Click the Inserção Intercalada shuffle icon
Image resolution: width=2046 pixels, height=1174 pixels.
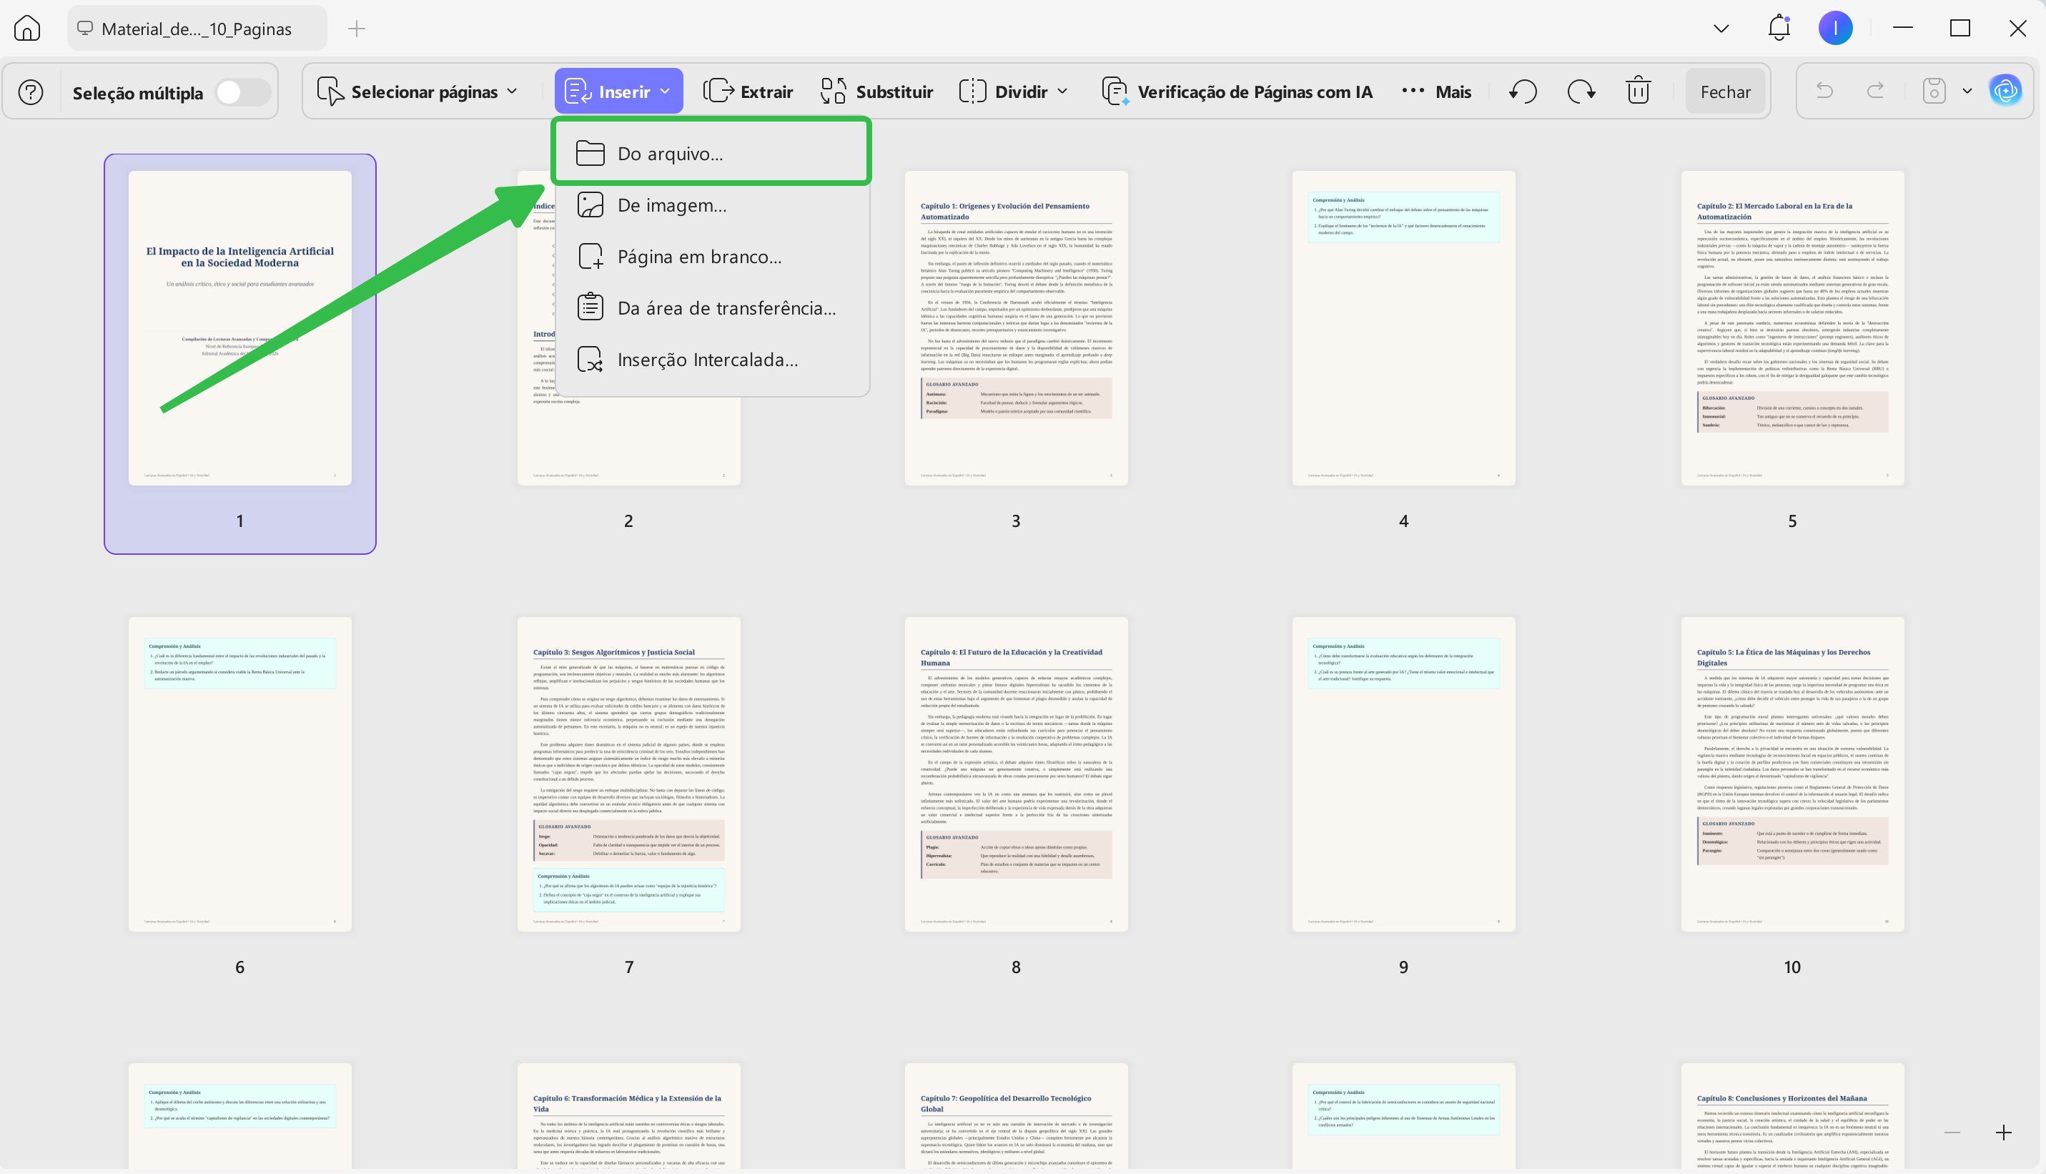coord(590,359)
